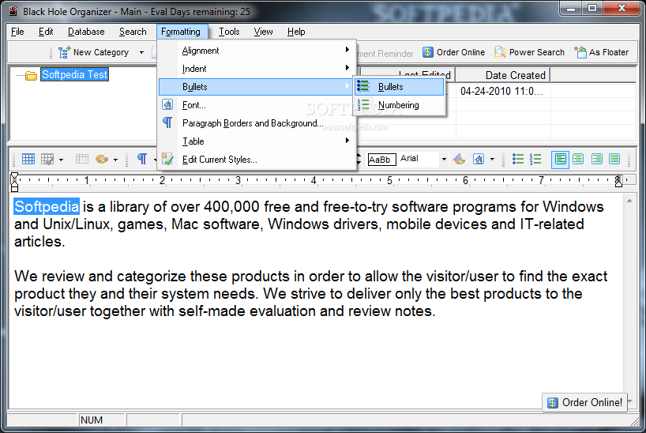Click the paragraph mark toolbar icon
Viewport: 646px width, 433px height.
point(142,159)
